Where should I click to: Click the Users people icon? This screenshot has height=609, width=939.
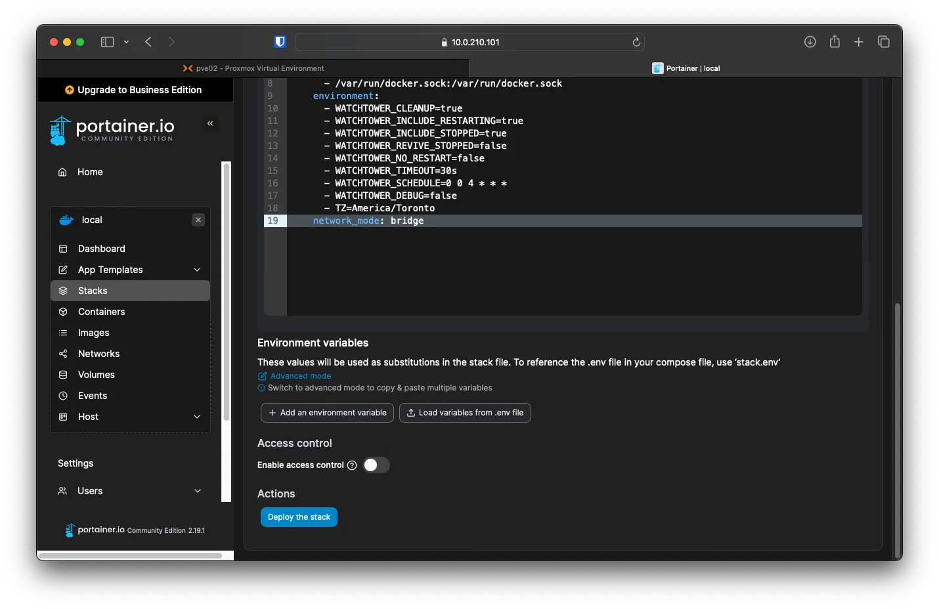(62, 491)
